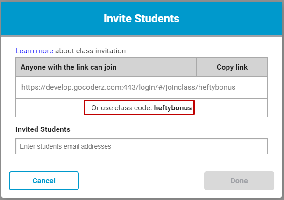284x200 pixels.
Task: Click the Done button
Action: (x=239, y=181)
